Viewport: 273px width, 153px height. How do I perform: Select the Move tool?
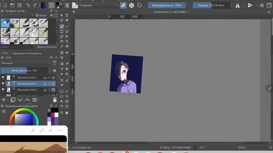(67, 53)
